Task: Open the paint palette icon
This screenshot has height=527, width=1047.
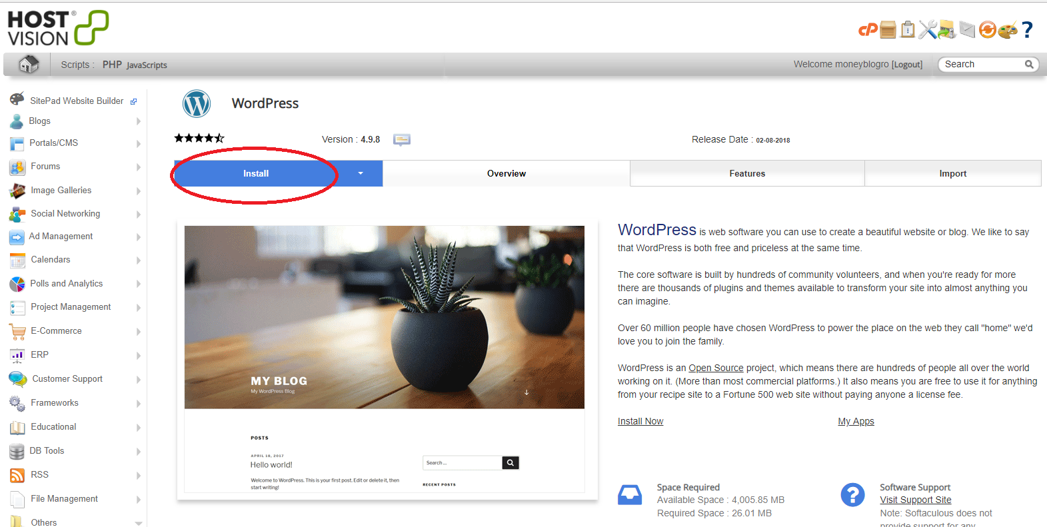Action: pos(1008,30)
